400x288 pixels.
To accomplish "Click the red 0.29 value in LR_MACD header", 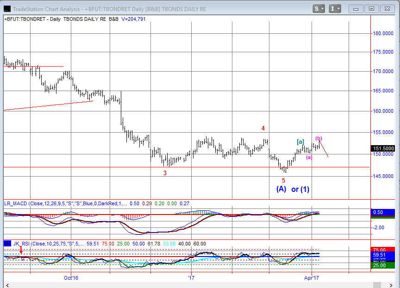I will coord(147,203).
